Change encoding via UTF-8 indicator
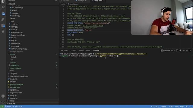Viewport: 193px width, 108px height. pyautogui.click(x=171, y=106)
